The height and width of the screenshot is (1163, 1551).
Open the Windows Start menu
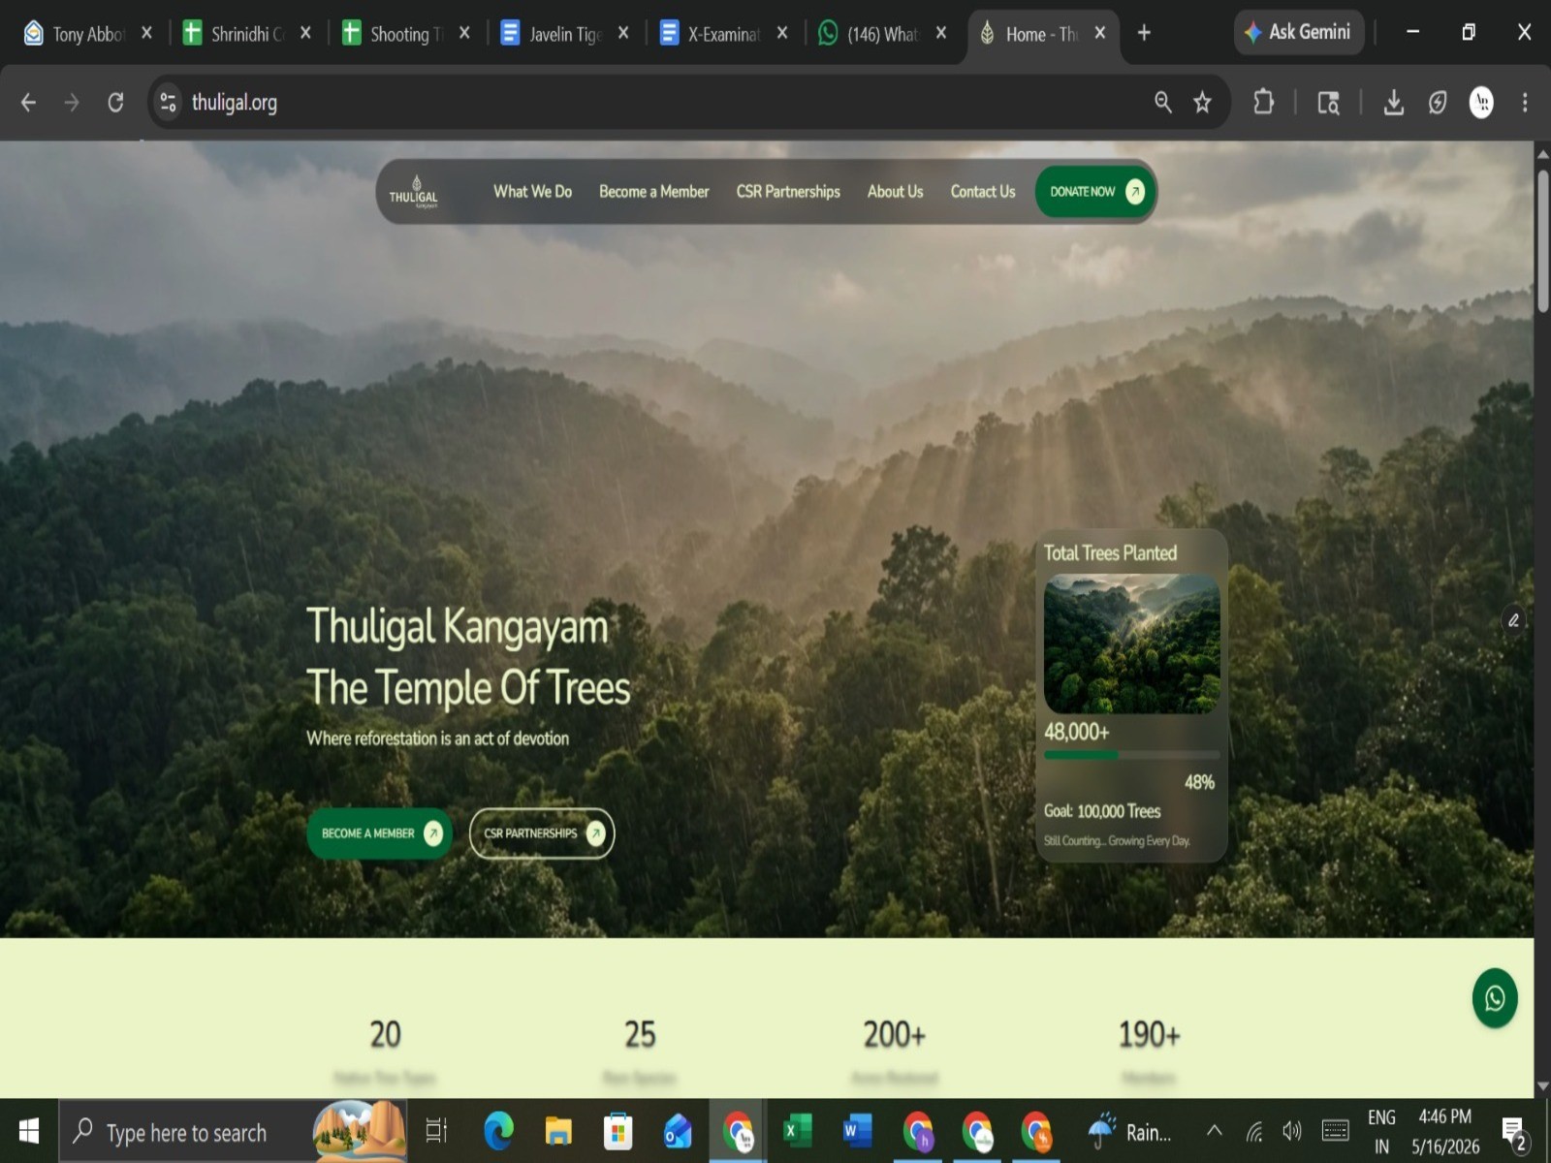point(29,1131)
